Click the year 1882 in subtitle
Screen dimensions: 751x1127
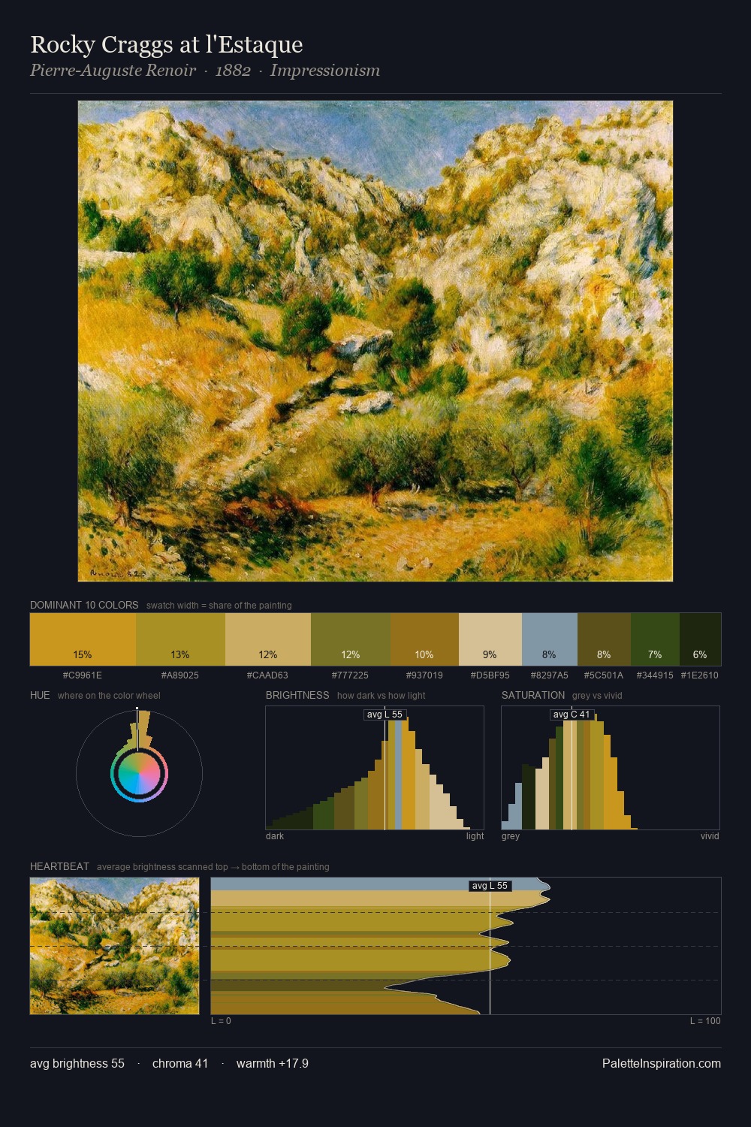pyautogui.click(x=233, y=71)
